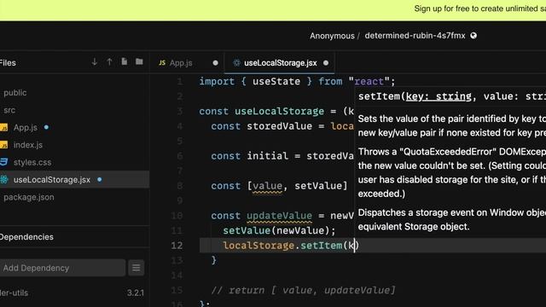Click localStorage on line 12
546x307 pixels.
point(258,246)
